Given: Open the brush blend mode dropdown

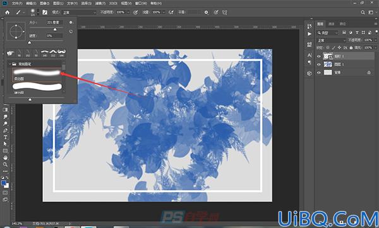Looking at the screenshot, I should (80, 13).
